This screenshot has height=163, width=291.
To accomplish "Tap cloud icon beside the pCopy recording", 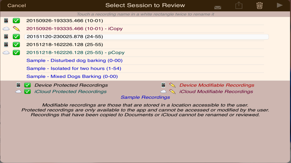I will point(6,53).
